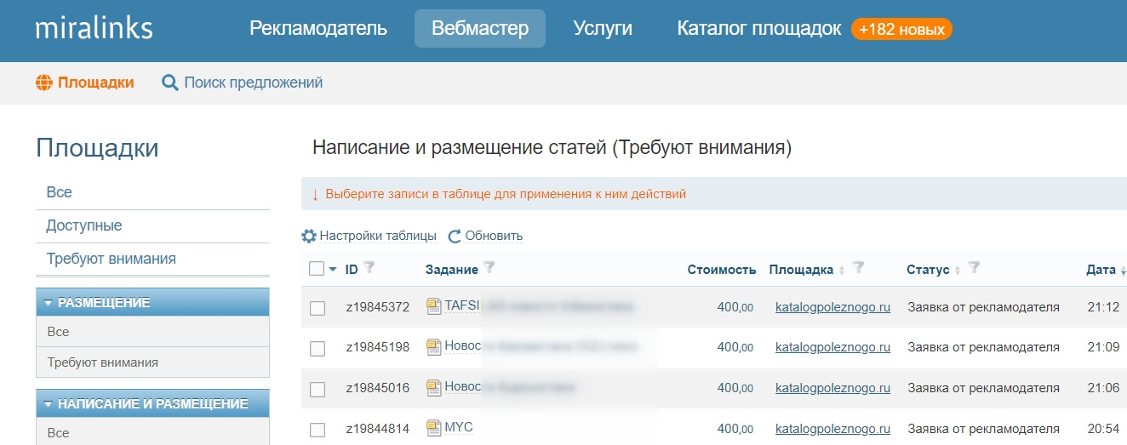1127x445 pixels.
Task: Collapse the РАЗМЕЩЕНИЕ sidebar section
Action: [48, 303]
